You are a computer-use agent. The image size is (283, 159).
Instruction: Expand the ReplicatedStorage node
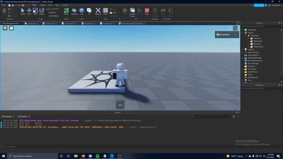point(243,58)
